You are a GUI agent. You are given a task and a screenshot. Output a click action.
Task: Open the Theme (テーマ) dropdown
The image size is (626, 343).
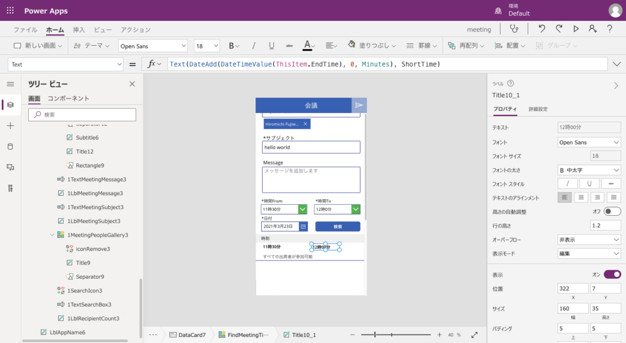tap(92, 45)
